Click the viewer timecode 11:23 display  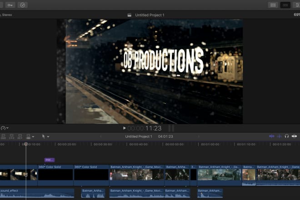coord(145,128)
